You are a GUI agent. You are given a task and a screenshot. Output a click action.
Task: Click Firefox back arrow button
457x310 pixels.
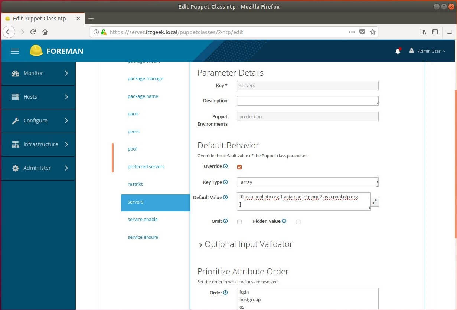click(x=9, y=32)
